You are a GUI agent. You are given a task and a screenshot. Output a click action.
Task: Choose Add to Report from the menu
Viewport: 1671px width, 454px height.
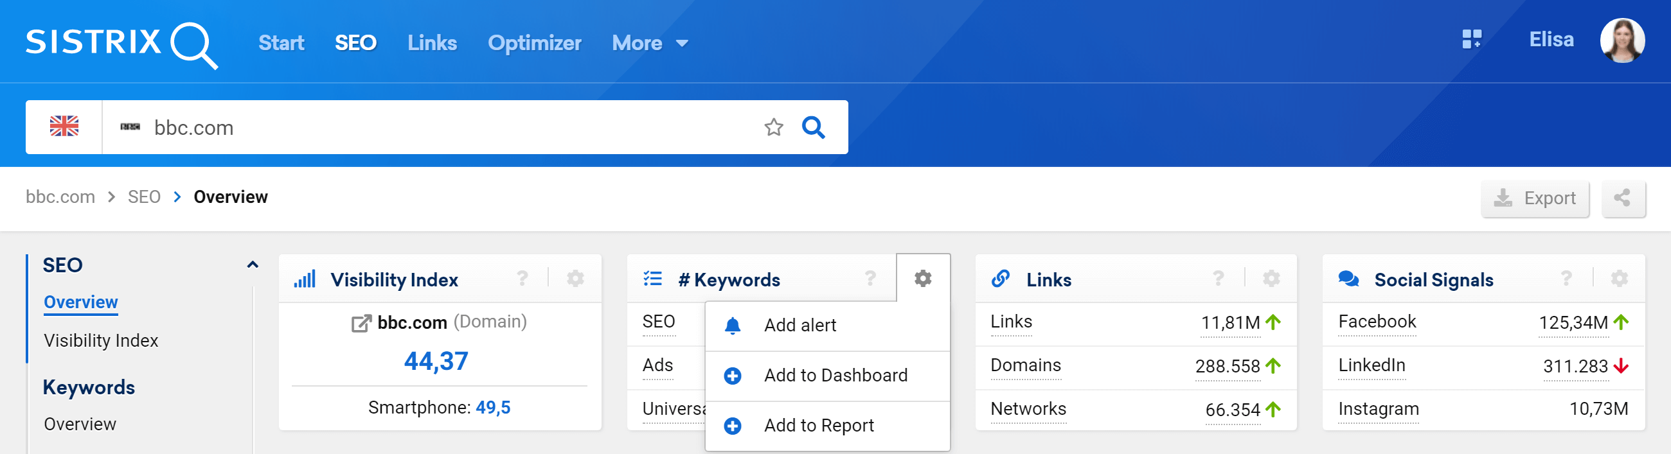point(827,426)
